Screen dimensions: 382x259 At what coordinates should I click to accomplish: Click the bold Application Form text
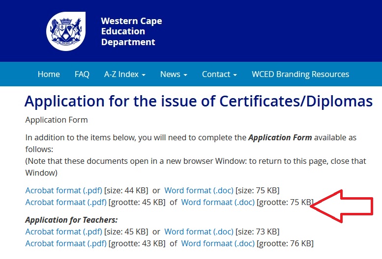[280, 137]
